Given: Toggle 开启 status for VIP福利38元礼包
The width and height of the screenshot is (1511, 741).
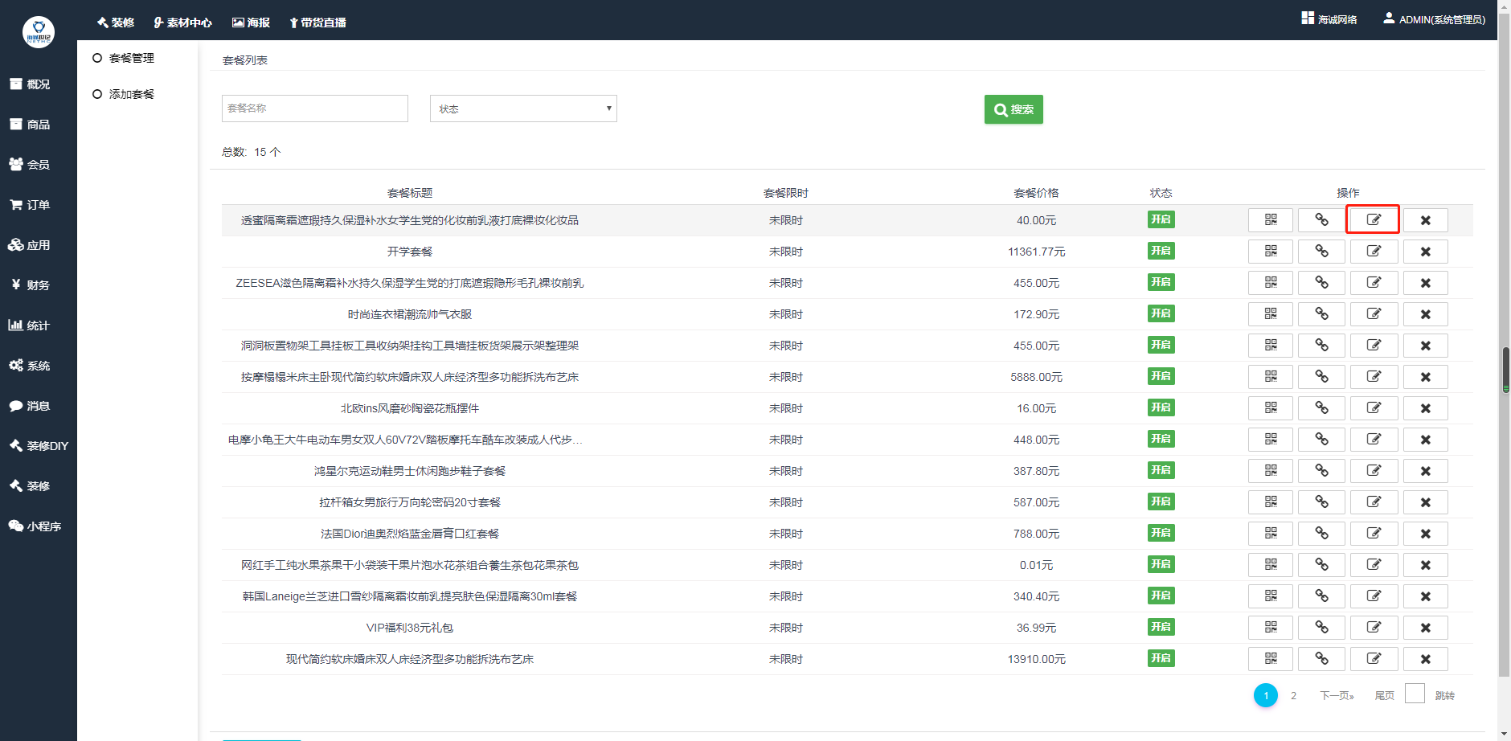Looking at the screenshot, I should [x=1161, y=627].
